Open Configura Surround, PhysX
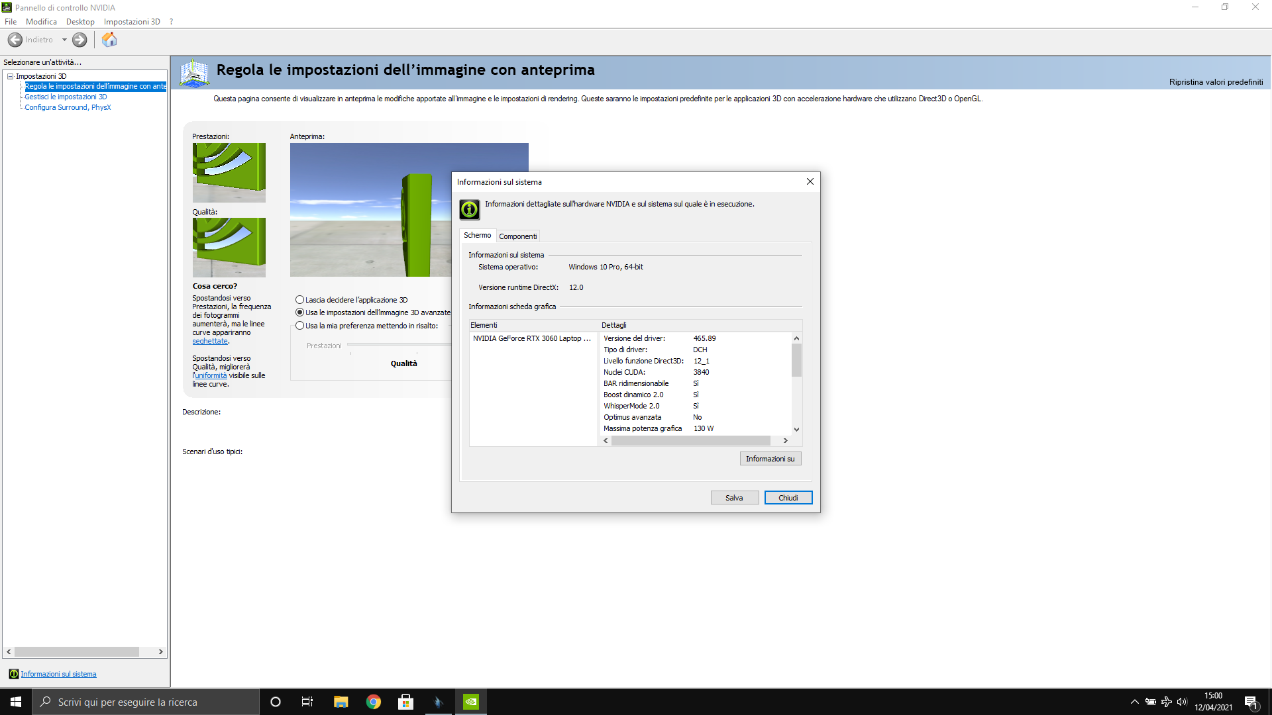This screenshot has width=1272, height=715. (x=68, y=107)
